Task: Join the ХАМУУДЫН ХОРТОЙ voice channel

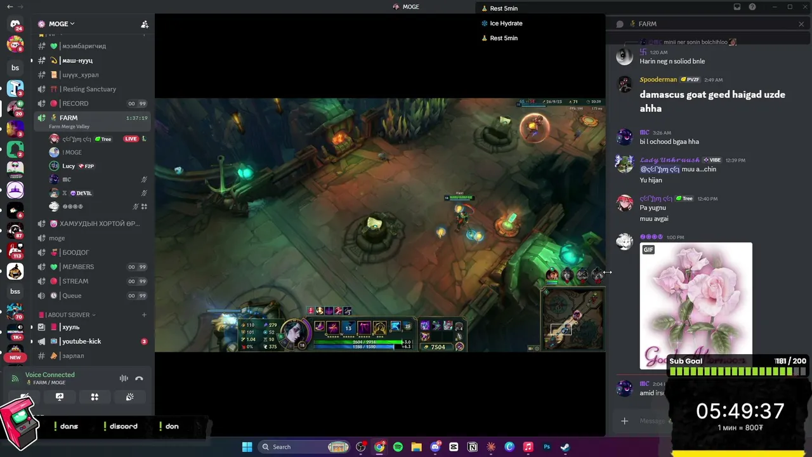Action: 93,223
